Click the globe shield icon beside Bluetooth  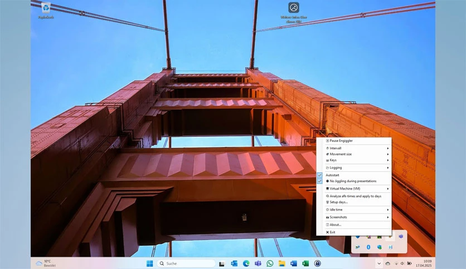(x=379, y=247)
